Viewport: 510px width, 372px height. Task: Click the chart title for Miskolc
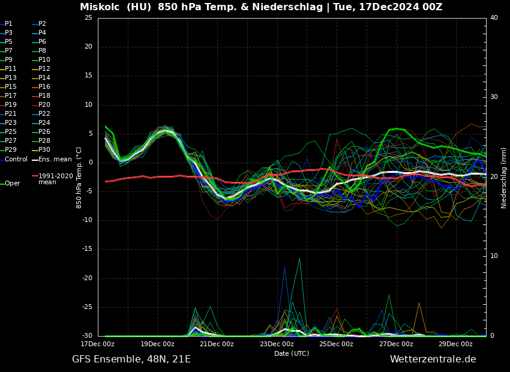point(261,7)
